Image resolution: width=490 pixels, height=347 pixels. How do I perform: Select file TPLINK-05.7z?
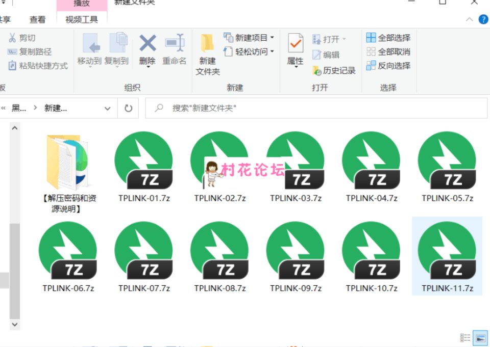tap(447, 167)
